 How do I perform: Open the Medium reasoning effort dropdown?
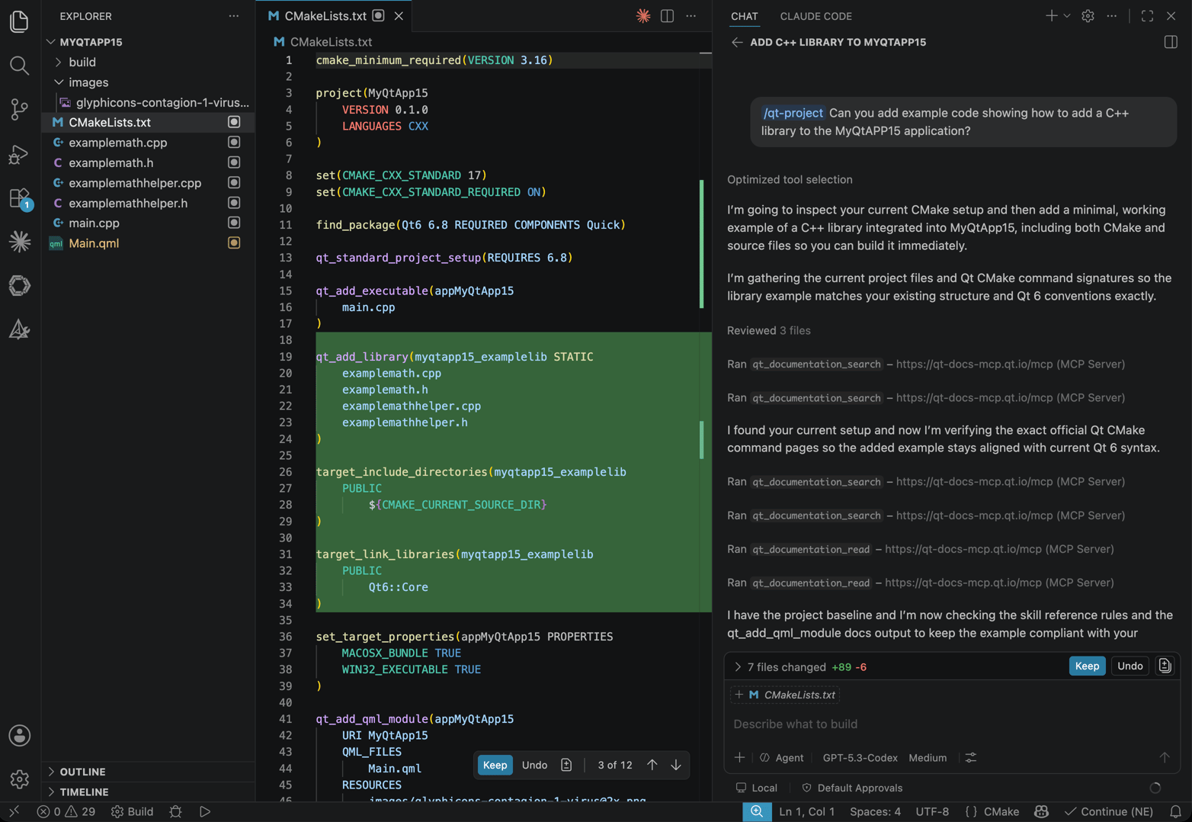click(x=928, y=758)
